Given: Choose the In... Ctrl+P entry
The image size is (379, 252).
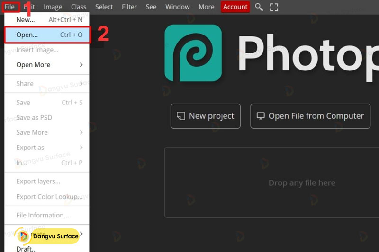Looking at the screenshot, I should (x=47, y=163).
